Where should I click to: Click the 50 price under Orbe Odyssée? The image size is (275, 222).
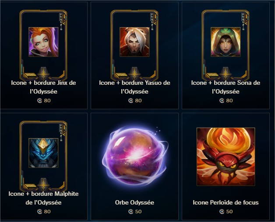point(138,212)
